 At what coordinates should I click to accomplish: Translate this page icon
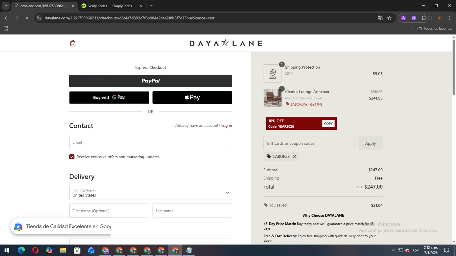point(380,18)
